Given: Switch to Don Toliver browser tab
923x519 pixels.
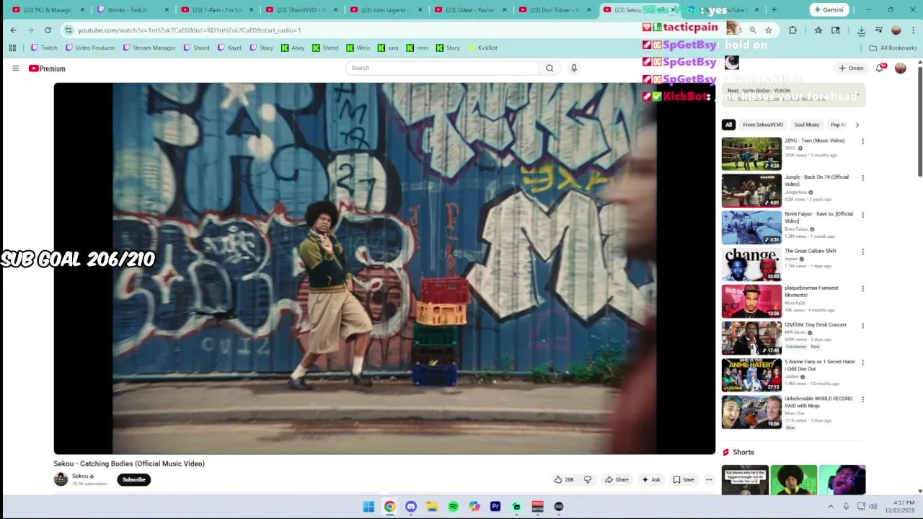Looking at the screenshot, I should [x=554, y=10].
